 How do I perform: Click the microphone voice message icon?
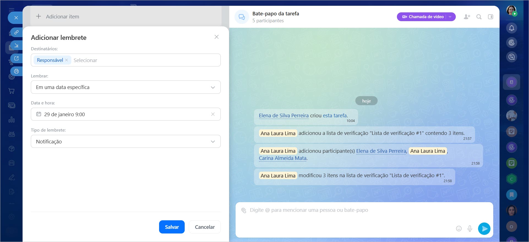(x=470, y=229)
